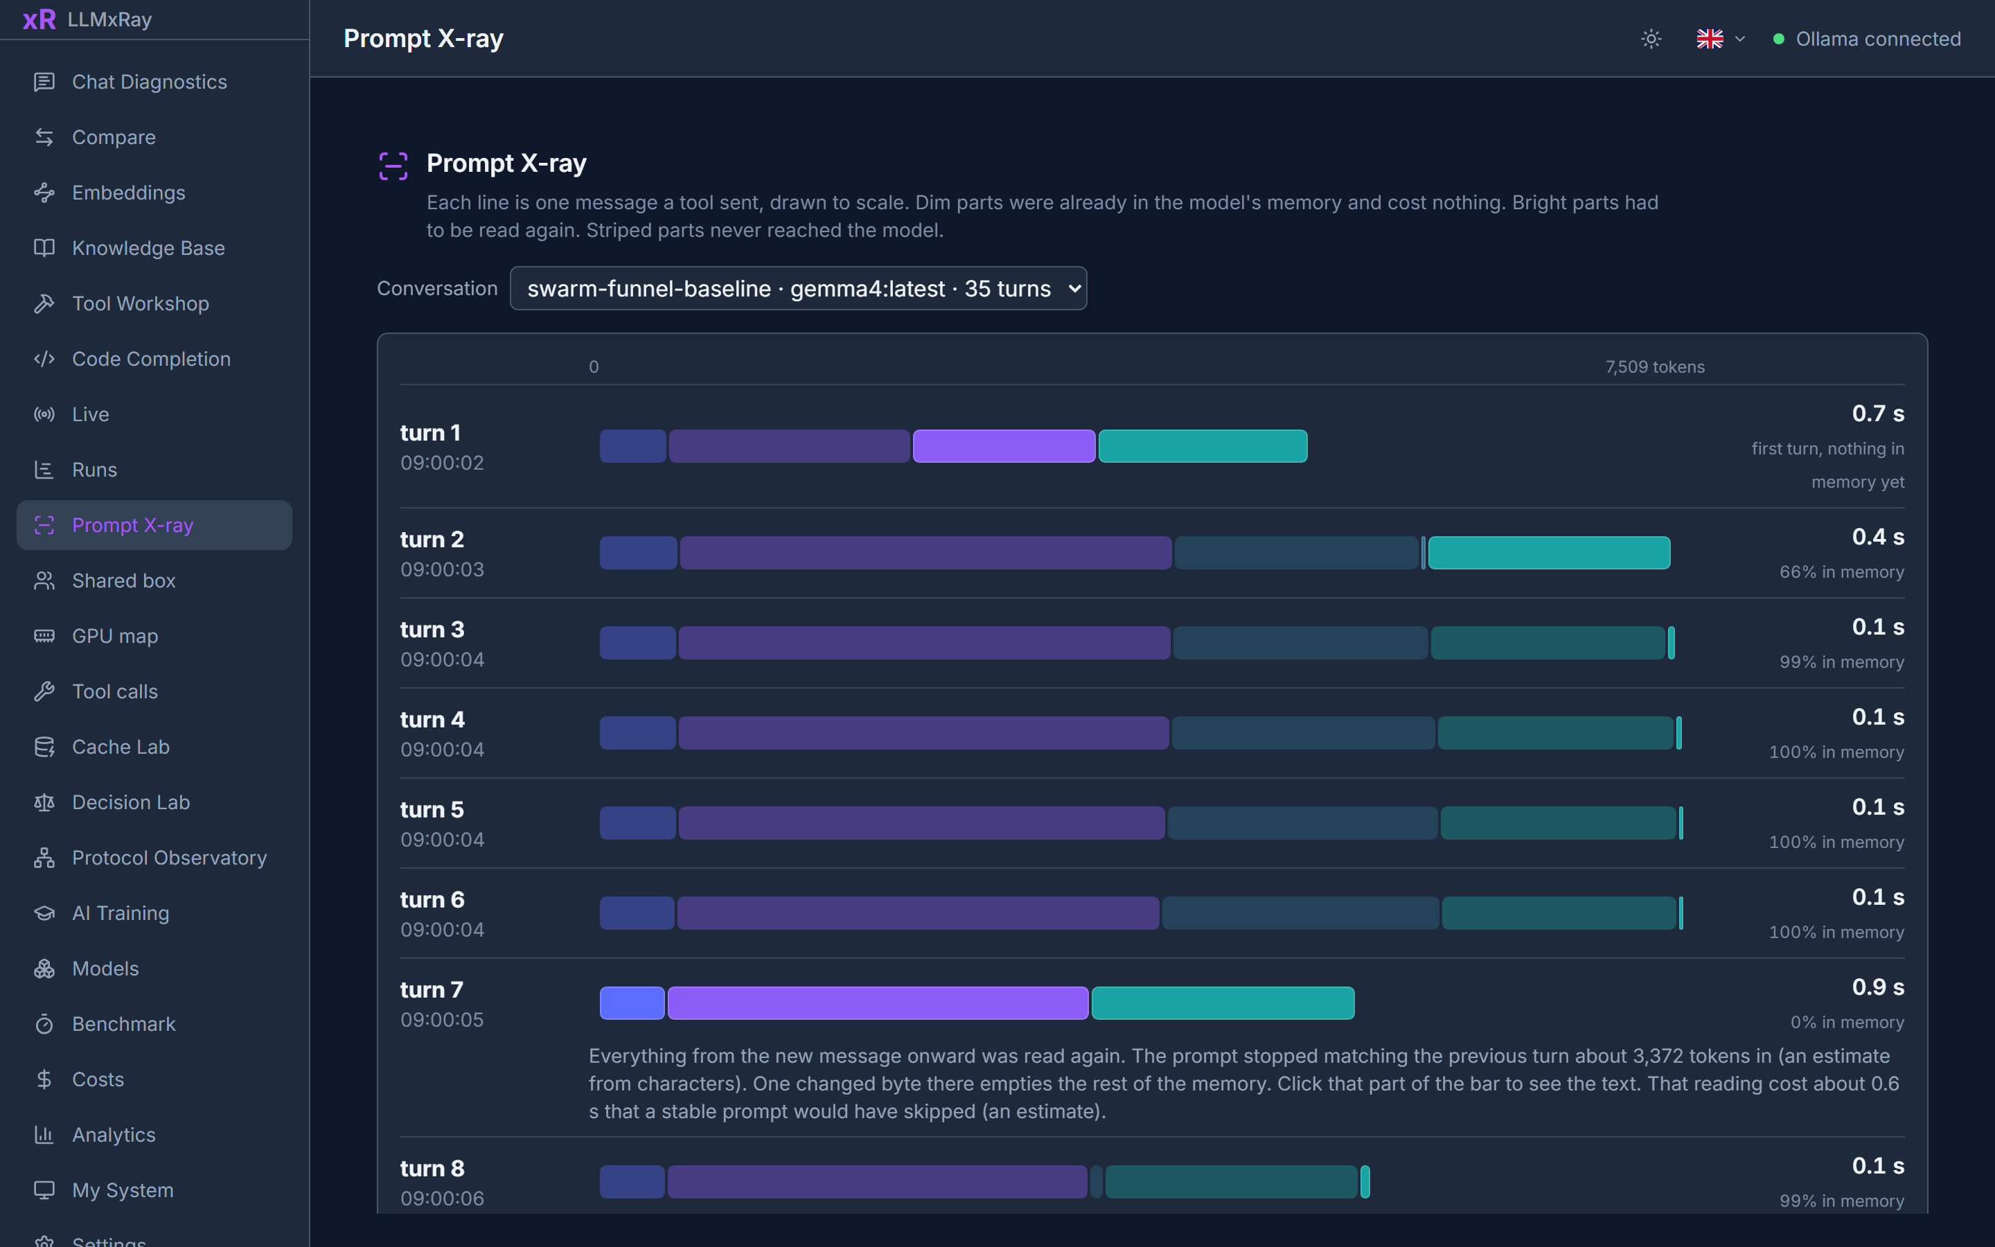This screenshot has width=1995, height=1247.
Task: Select the Code Completion brackets icon
Action: 44,359
